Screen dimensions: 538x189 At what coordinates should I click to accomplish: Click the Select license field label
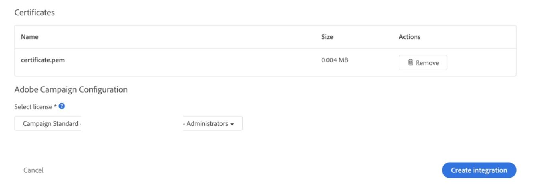33,107
